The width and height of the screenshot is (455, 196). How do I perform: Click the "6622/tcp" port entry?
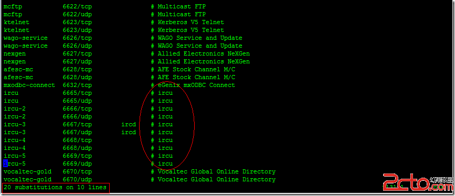pyautogui.click(x=77, y=7)
